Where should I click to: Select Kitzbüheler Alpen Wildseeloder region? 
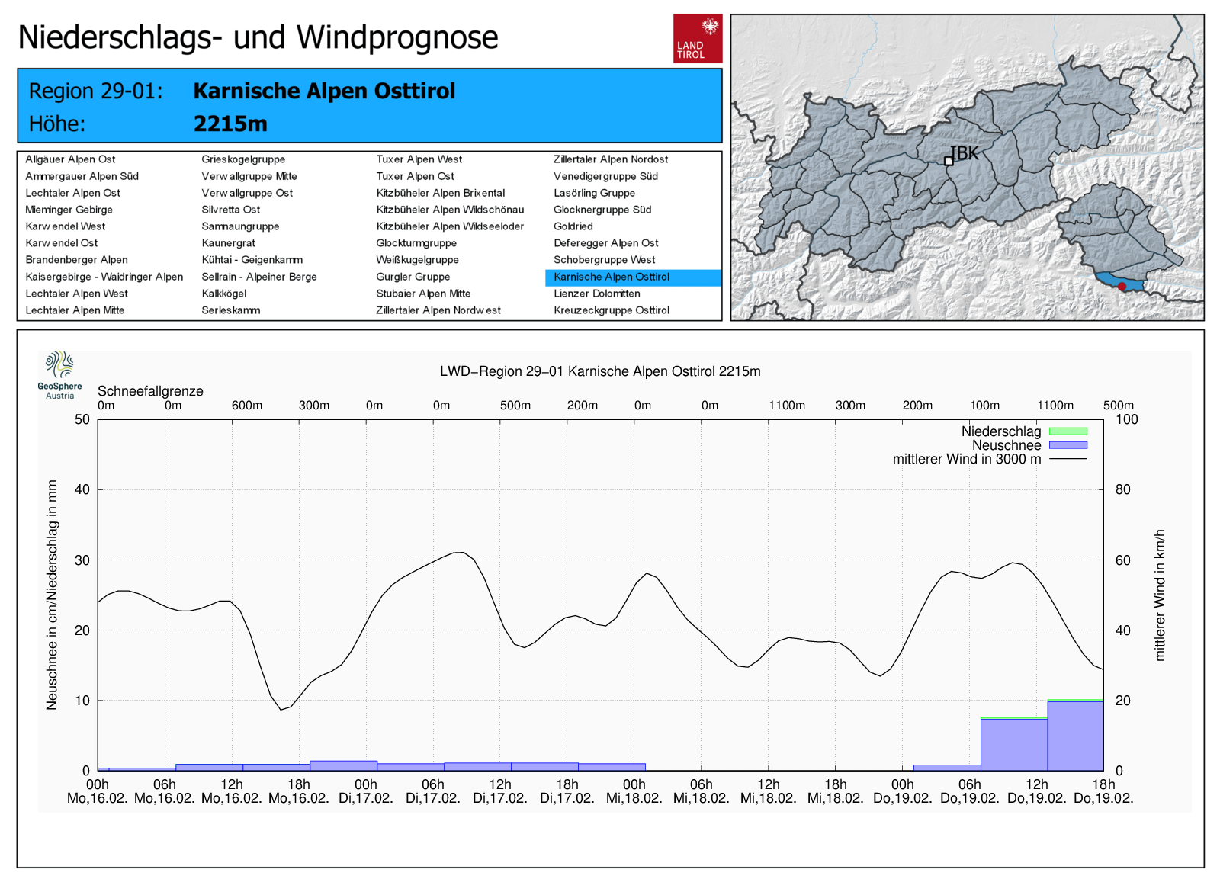[x=450, y=226]
